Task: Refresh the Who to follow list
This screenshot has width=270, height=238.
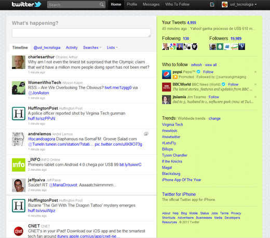Action: click(196, 65)
